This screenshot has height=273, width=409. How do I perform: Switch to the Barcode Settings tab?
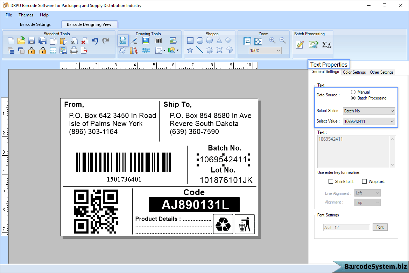point(35,24)
